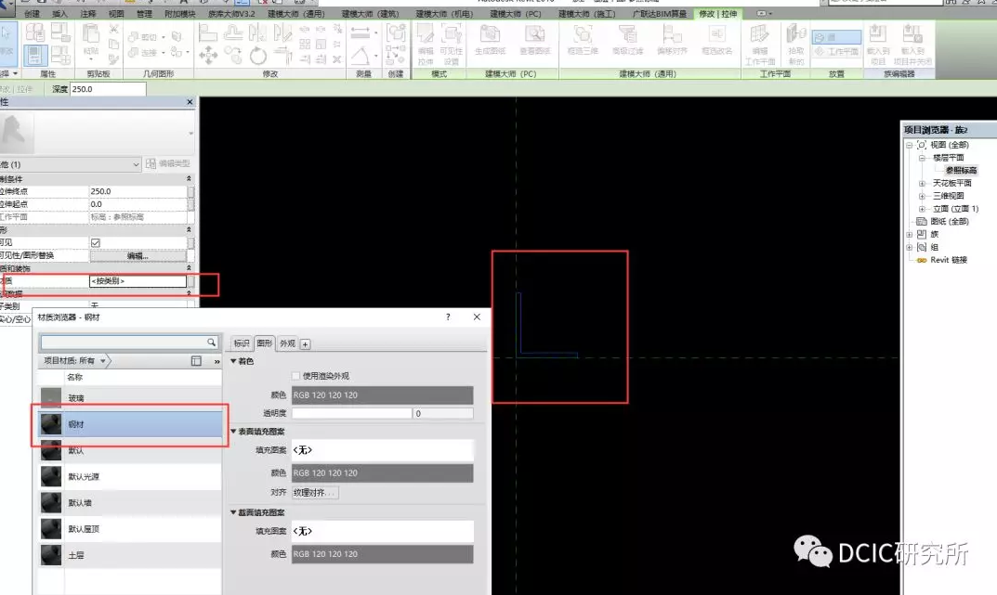Collapse the 表面填充图案 section
The width and height of the screenshot is (997, 595).
coord(234,432)
